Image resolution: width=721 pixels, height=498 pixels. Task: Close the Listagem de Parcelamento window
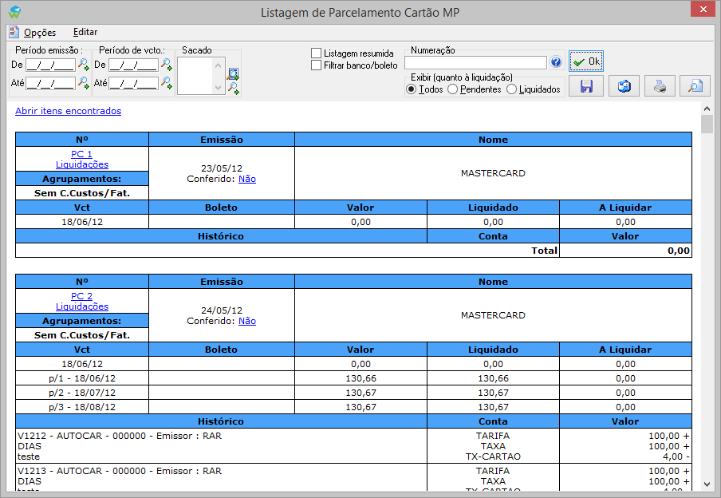(x=703, y=10)
